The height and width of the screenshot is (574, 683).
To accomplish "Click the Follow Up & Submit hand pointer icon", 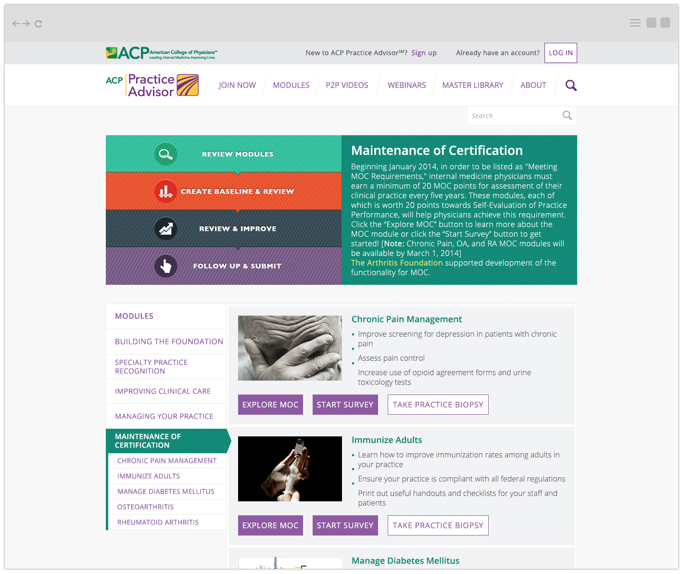I will pos(166,266).
